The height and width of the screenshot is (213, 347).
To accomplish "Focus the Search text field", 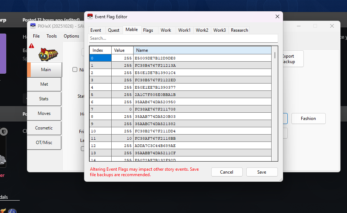I will click(183, 38).
